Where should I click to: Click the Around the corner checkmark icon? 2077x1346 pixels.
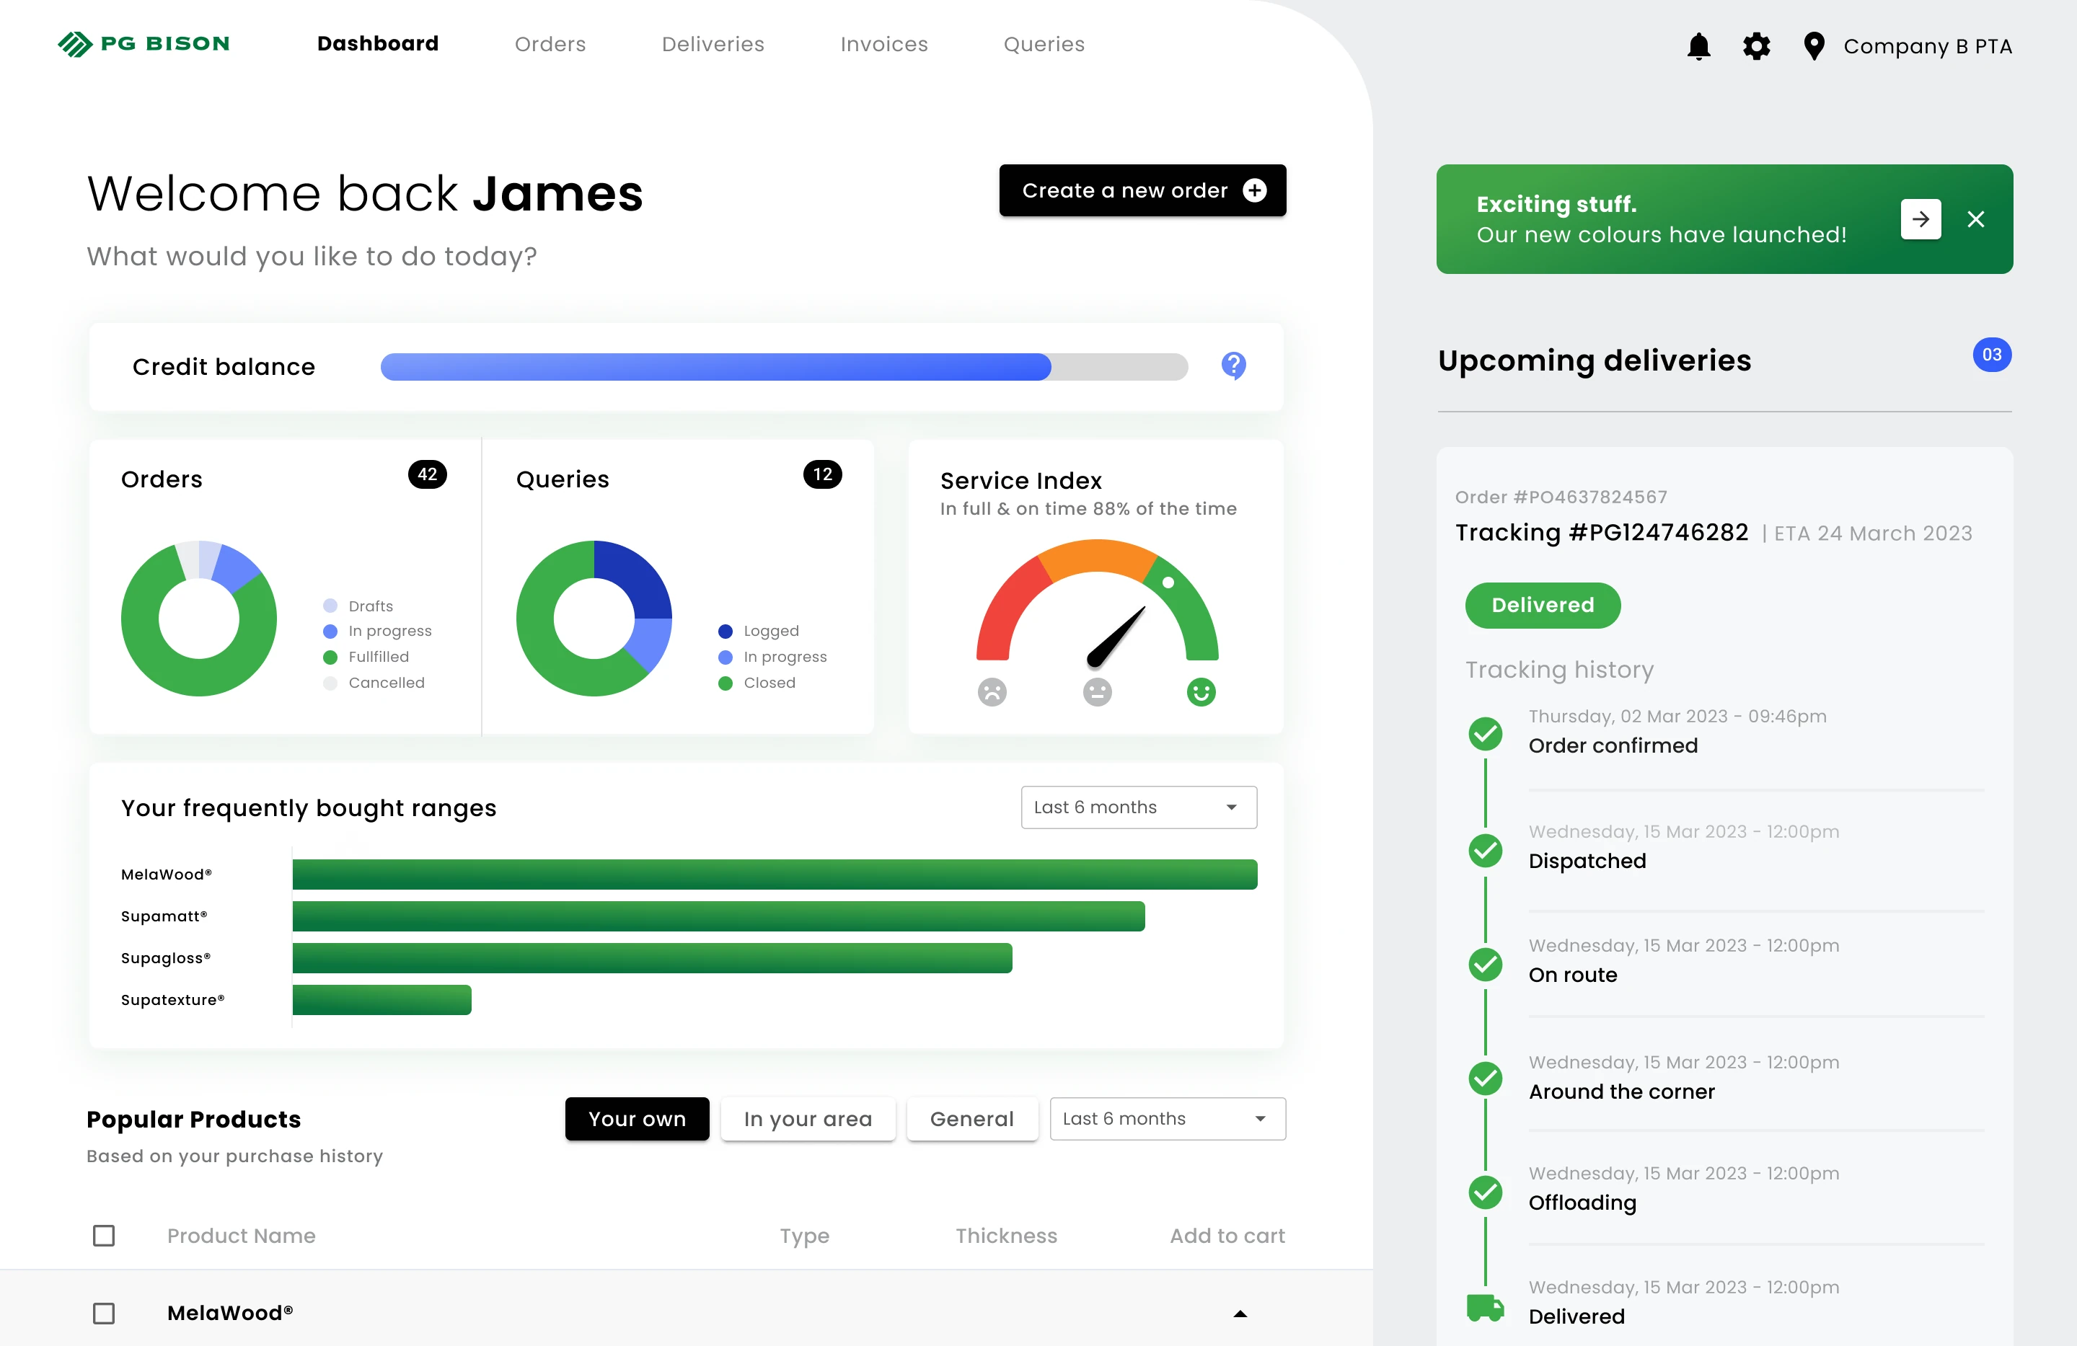(x=1486, y=1079)
